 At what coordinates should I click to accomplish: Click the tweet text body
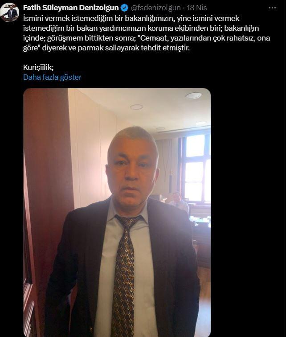coord(147,33)
